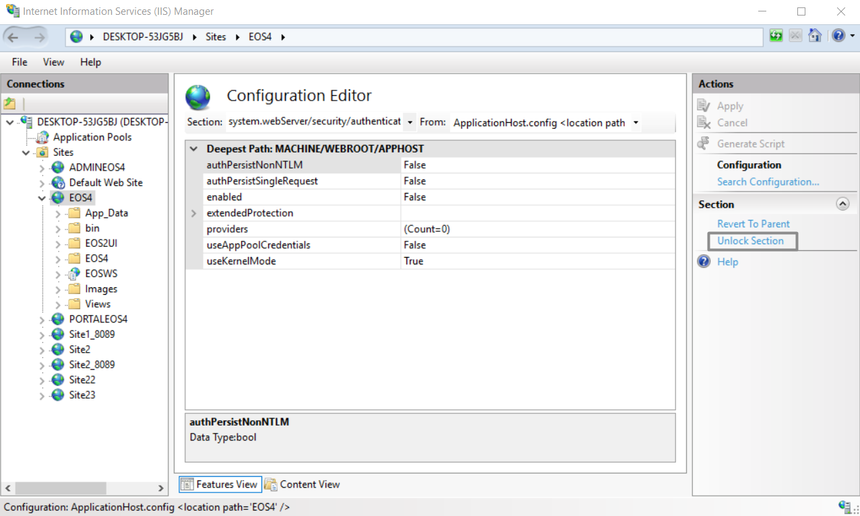Click the status bar network icon

[844, 507]
